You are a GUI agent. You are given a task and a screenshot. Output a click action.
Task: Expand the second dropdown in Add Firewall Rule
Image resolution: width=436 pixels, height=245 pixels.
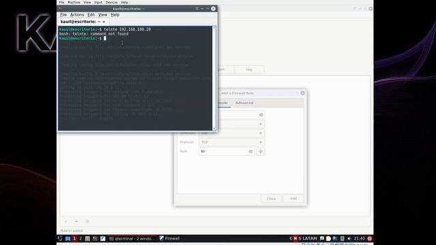(x=260, y=124)
